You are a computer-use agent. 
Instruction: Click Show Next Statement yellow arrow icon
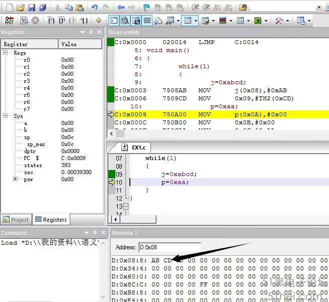(98, 21)
